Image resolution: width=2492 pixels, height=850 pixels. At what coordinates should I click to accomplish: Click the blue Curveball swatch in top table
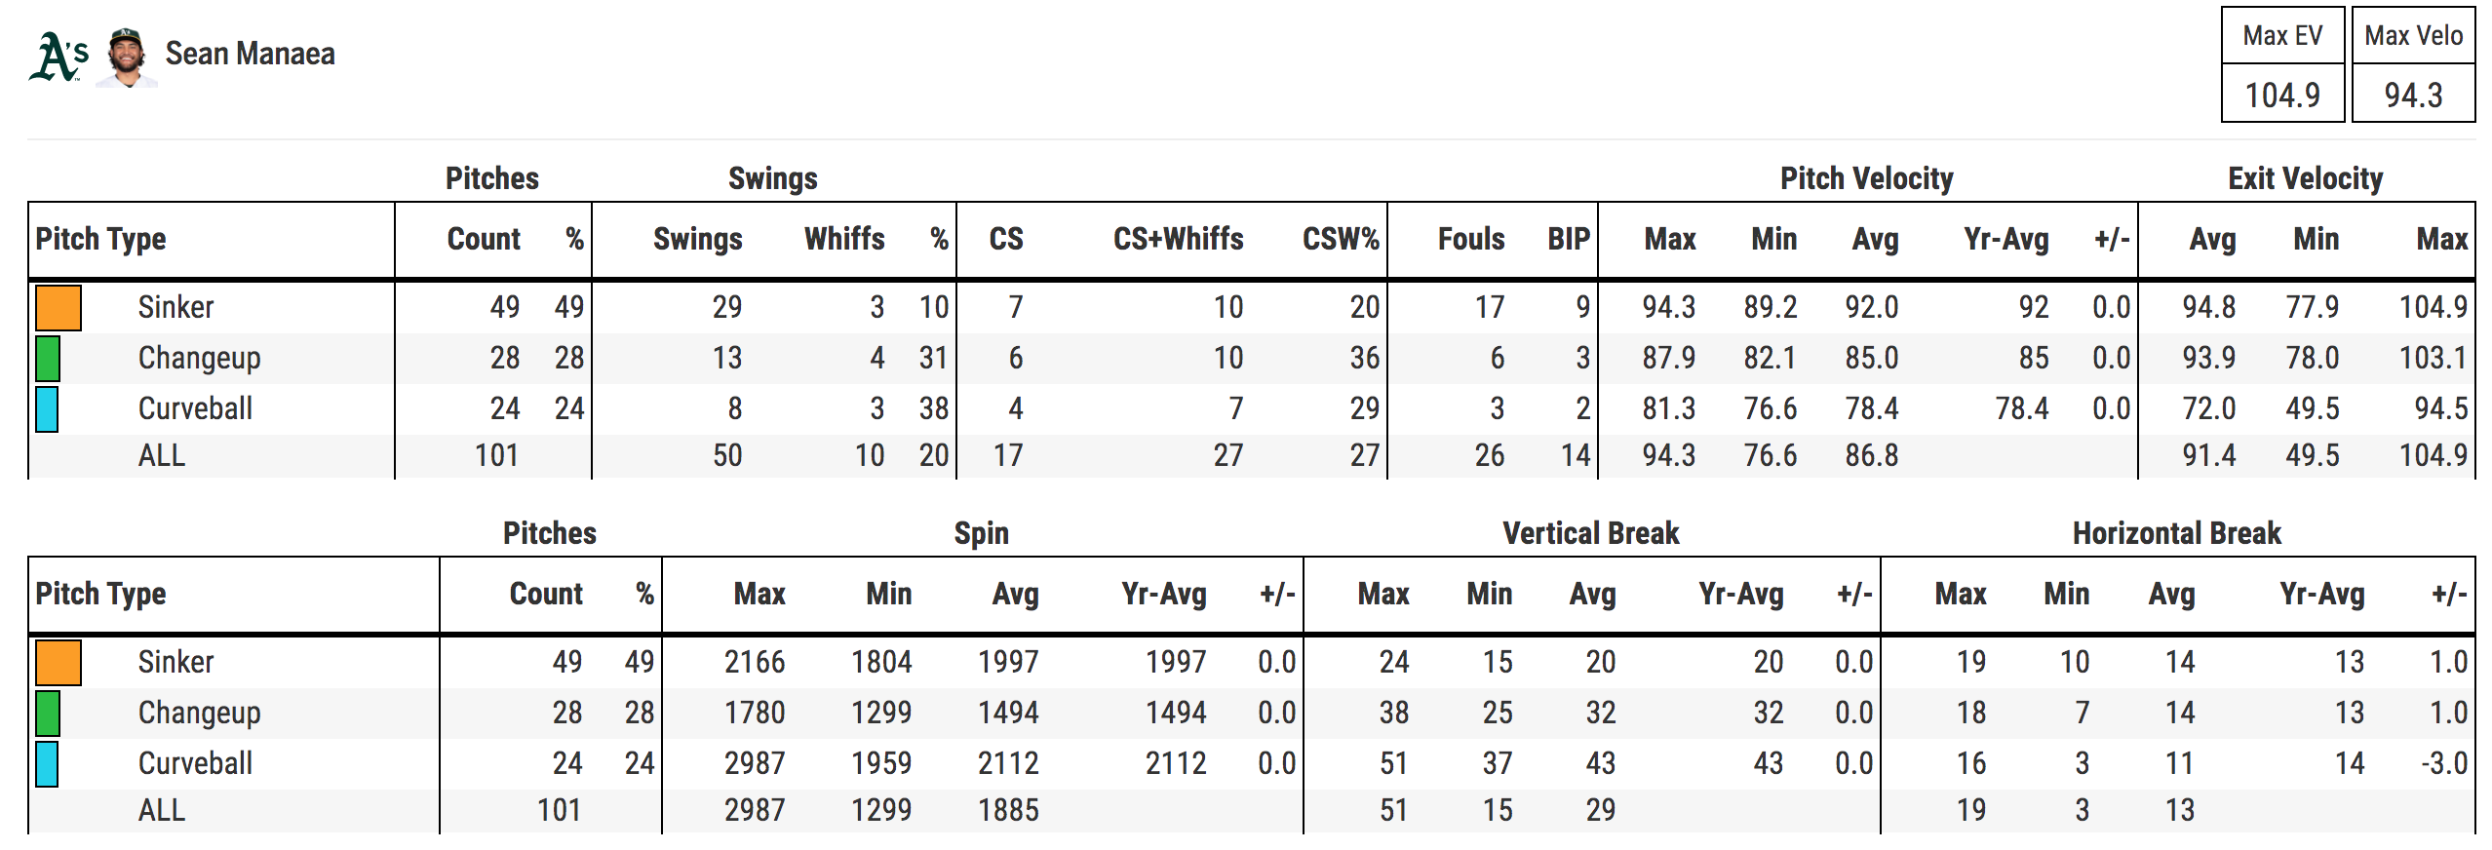click(x=47, y=408)
